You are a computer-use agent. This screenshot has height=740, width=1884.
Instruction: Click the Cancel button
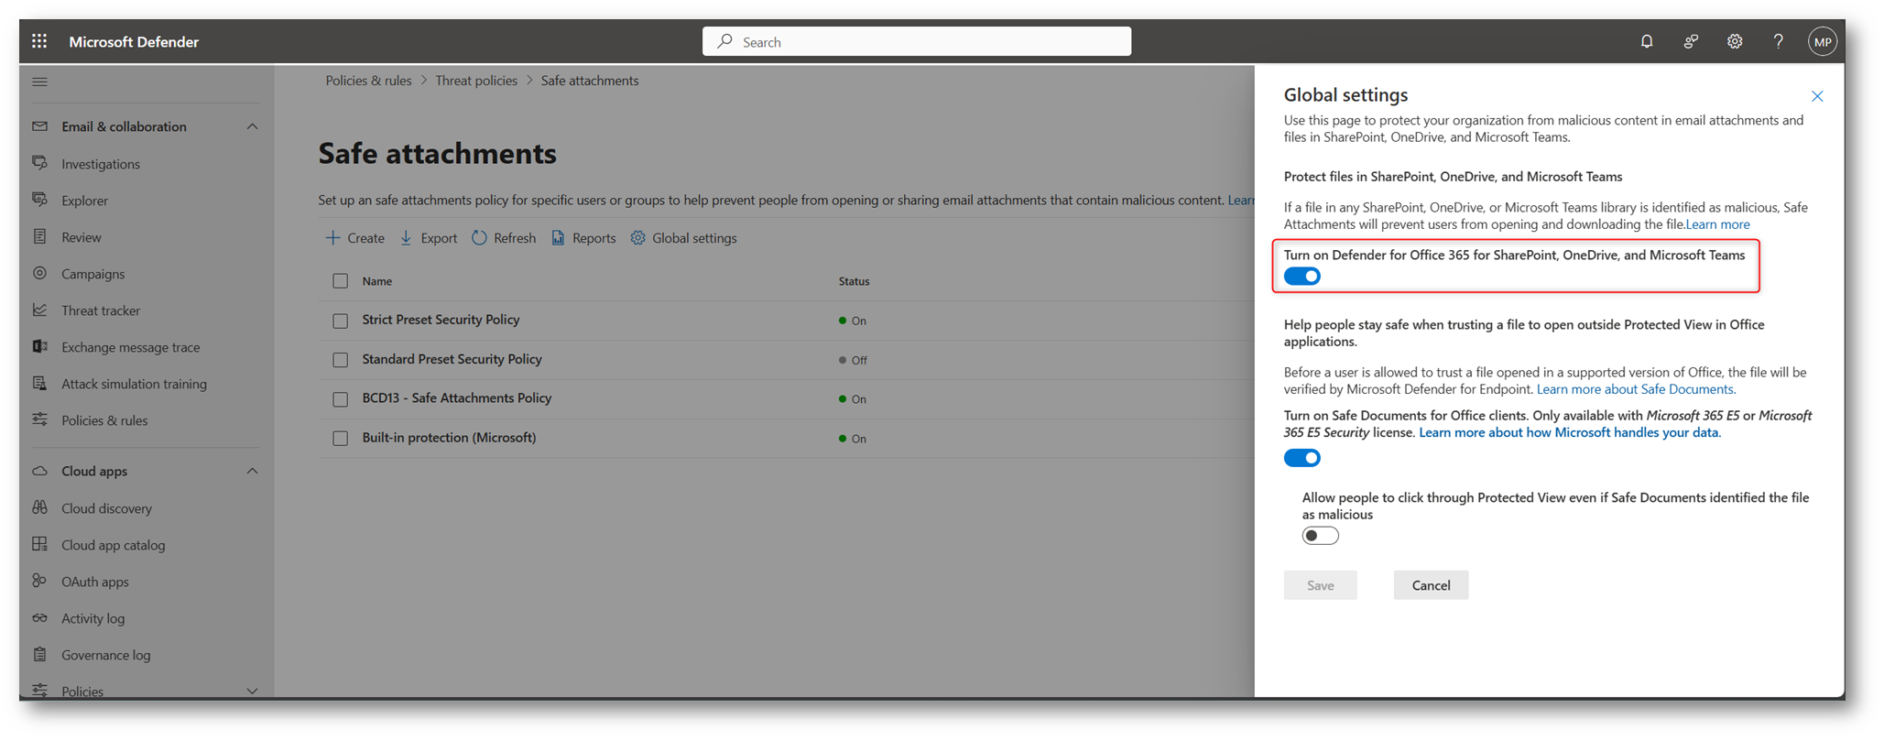pos(1431,585)
